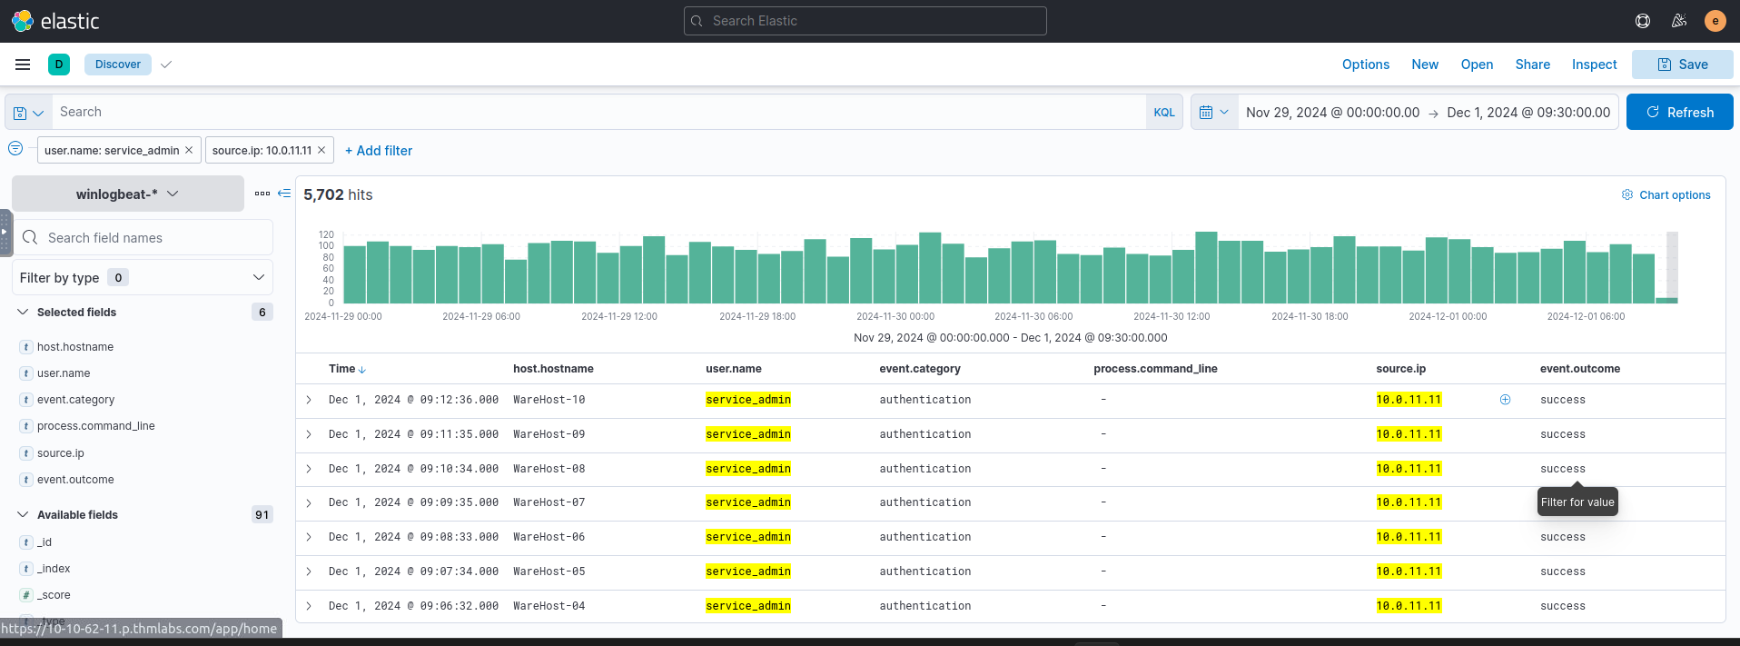The height and width of the screenshot is (646, 1740).
Task: Delete the source.ip 10.0.11.11 filter
Action: [x=321, y=150]
